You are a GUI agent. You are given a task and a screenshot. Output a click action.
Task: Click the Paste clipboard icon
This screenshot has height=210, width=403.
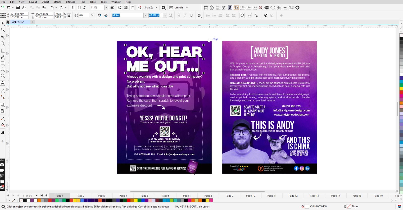tap(44, 8)
